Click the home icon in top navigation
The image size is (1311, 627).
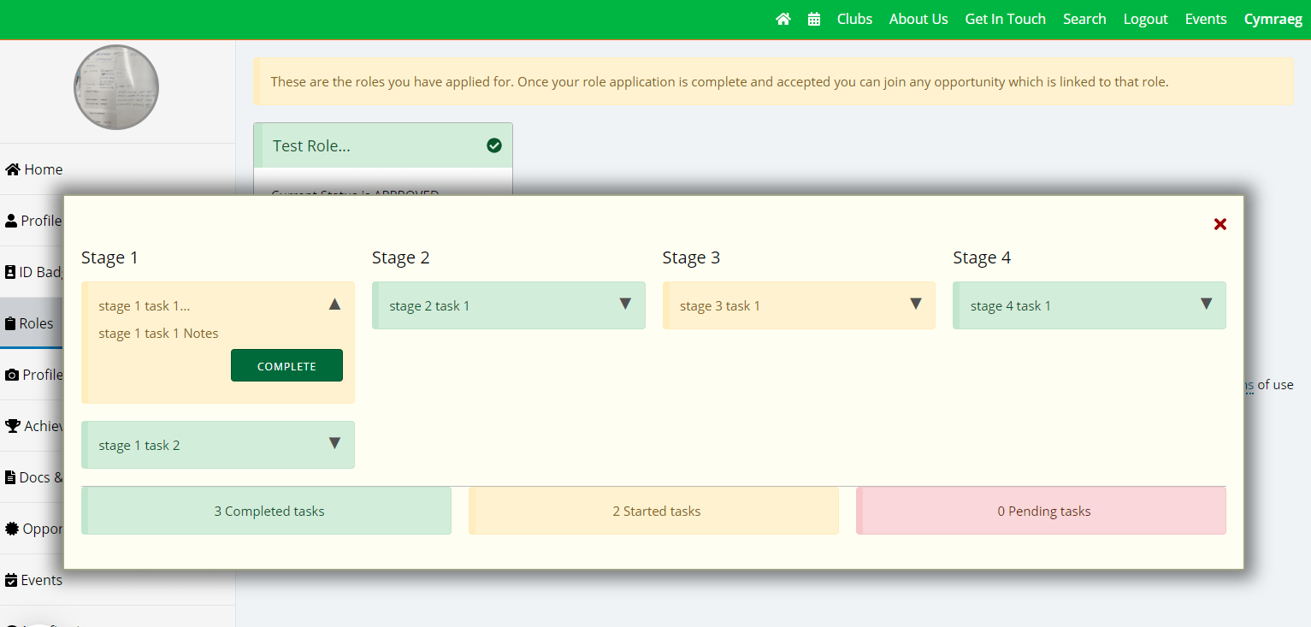point(782,19)
